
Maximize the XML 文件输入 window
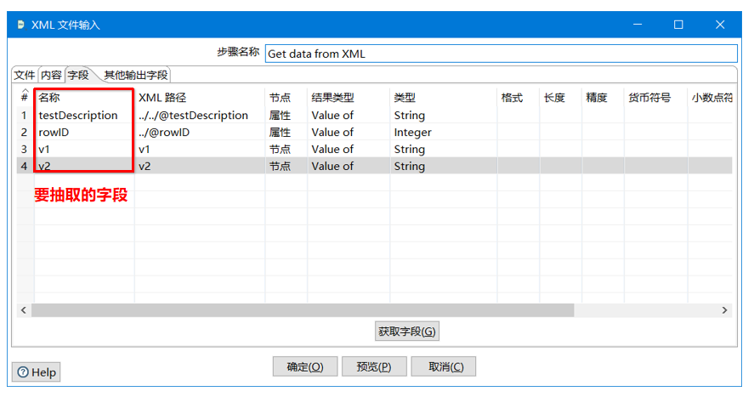pyautogui.click(x=678, y=25)
